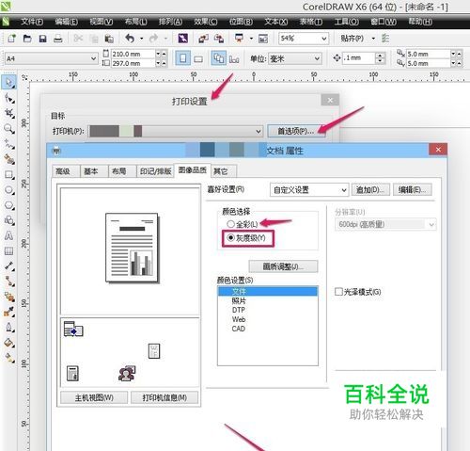This screenshot has height=451, width=470.
Task: Select the Table tool
Action: click(x=9, y=250)
